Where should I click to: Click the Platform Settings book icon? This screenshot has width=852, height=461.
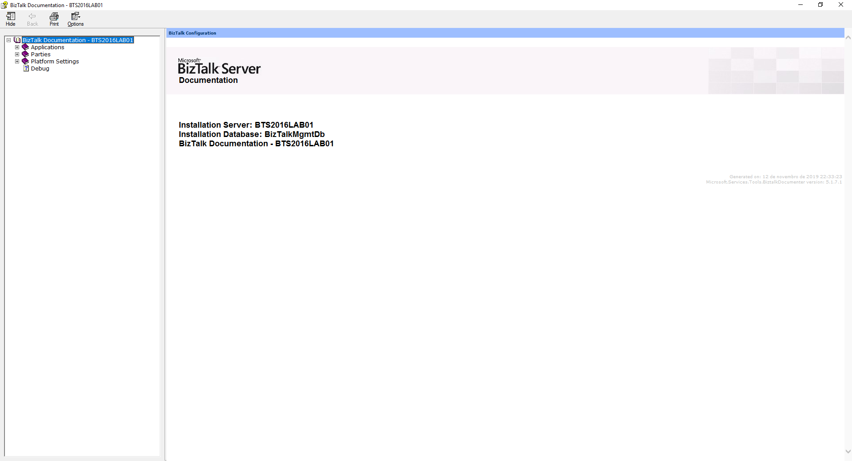[25, 62]
